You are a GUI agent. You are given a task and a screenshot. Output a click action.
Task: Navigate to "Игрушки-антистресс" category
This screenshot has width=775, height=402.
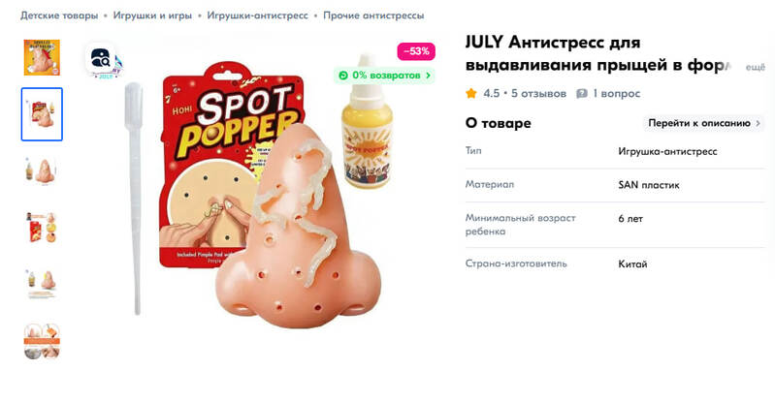point(257,15)
